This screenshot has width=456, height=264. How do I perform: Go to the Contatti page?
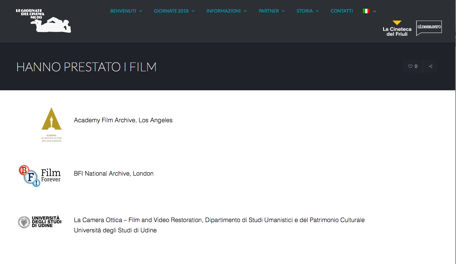click(342, 11)
